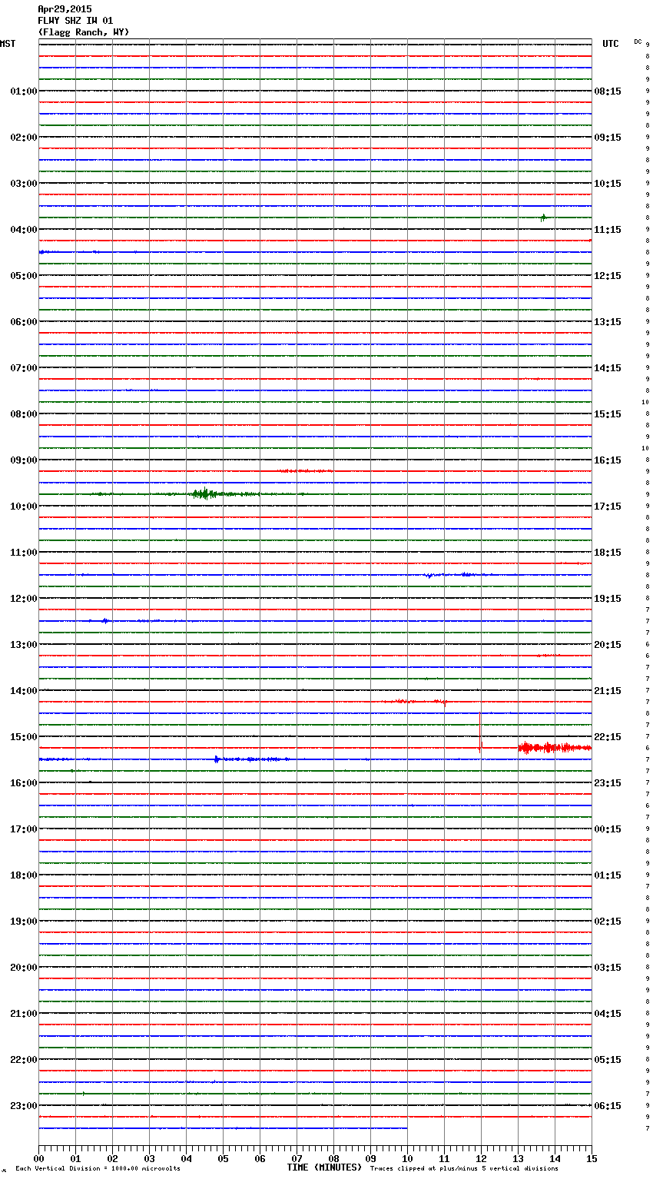Click the 22:15 UTC time label
Image resolution: width=653 pixels, height=1179 pixels.
tap(608, 737)
